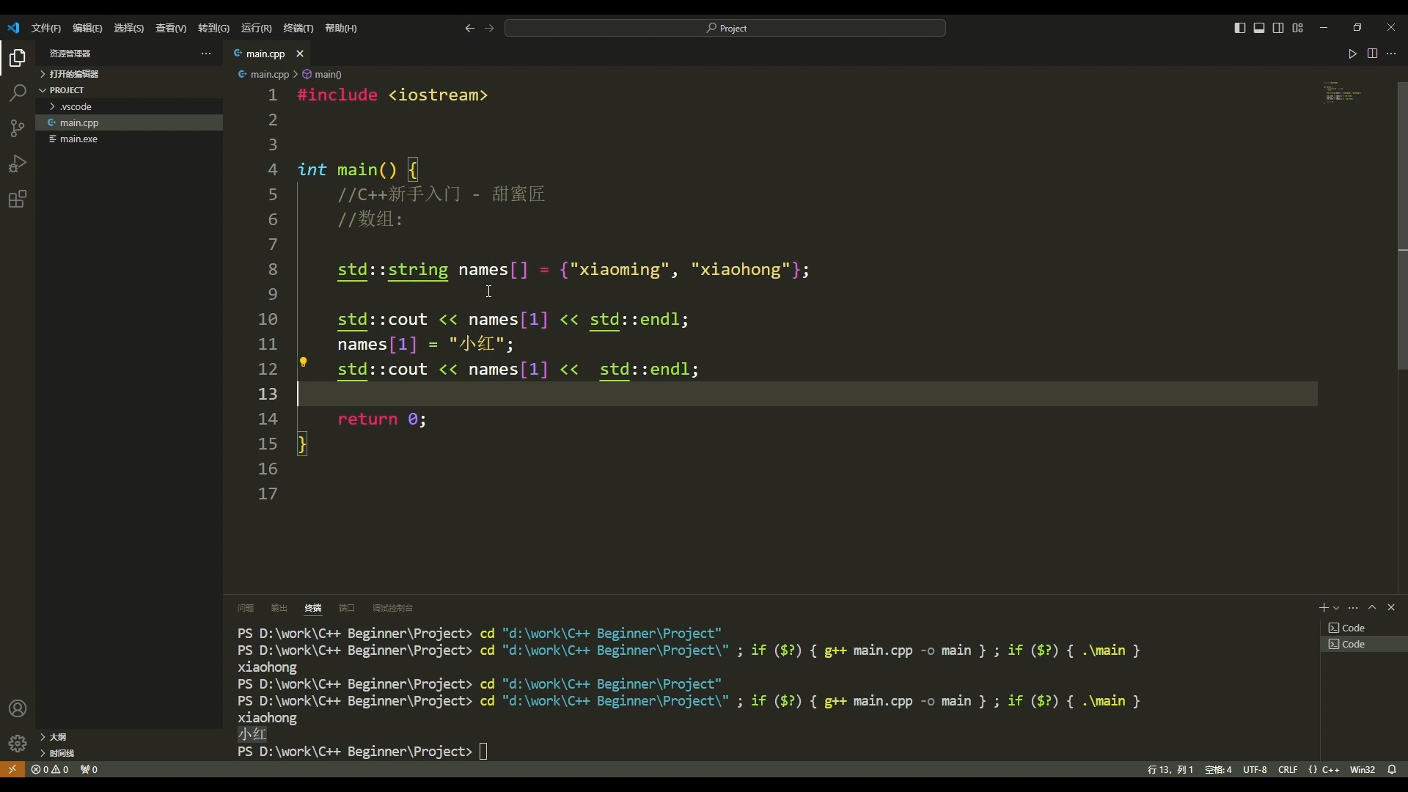
Task: Click the remote connection icon in status bar
Action: click(12, 769)
